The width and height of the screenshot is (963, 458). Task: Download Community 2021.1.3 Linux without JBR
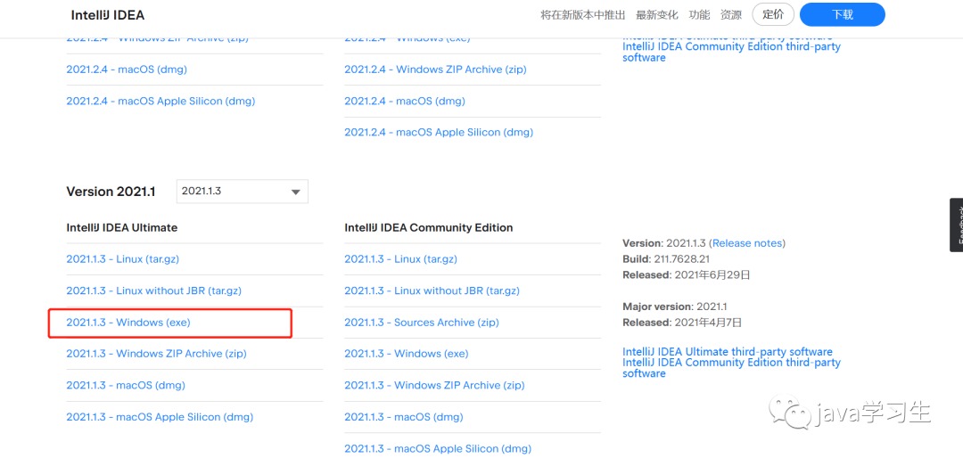432,290
